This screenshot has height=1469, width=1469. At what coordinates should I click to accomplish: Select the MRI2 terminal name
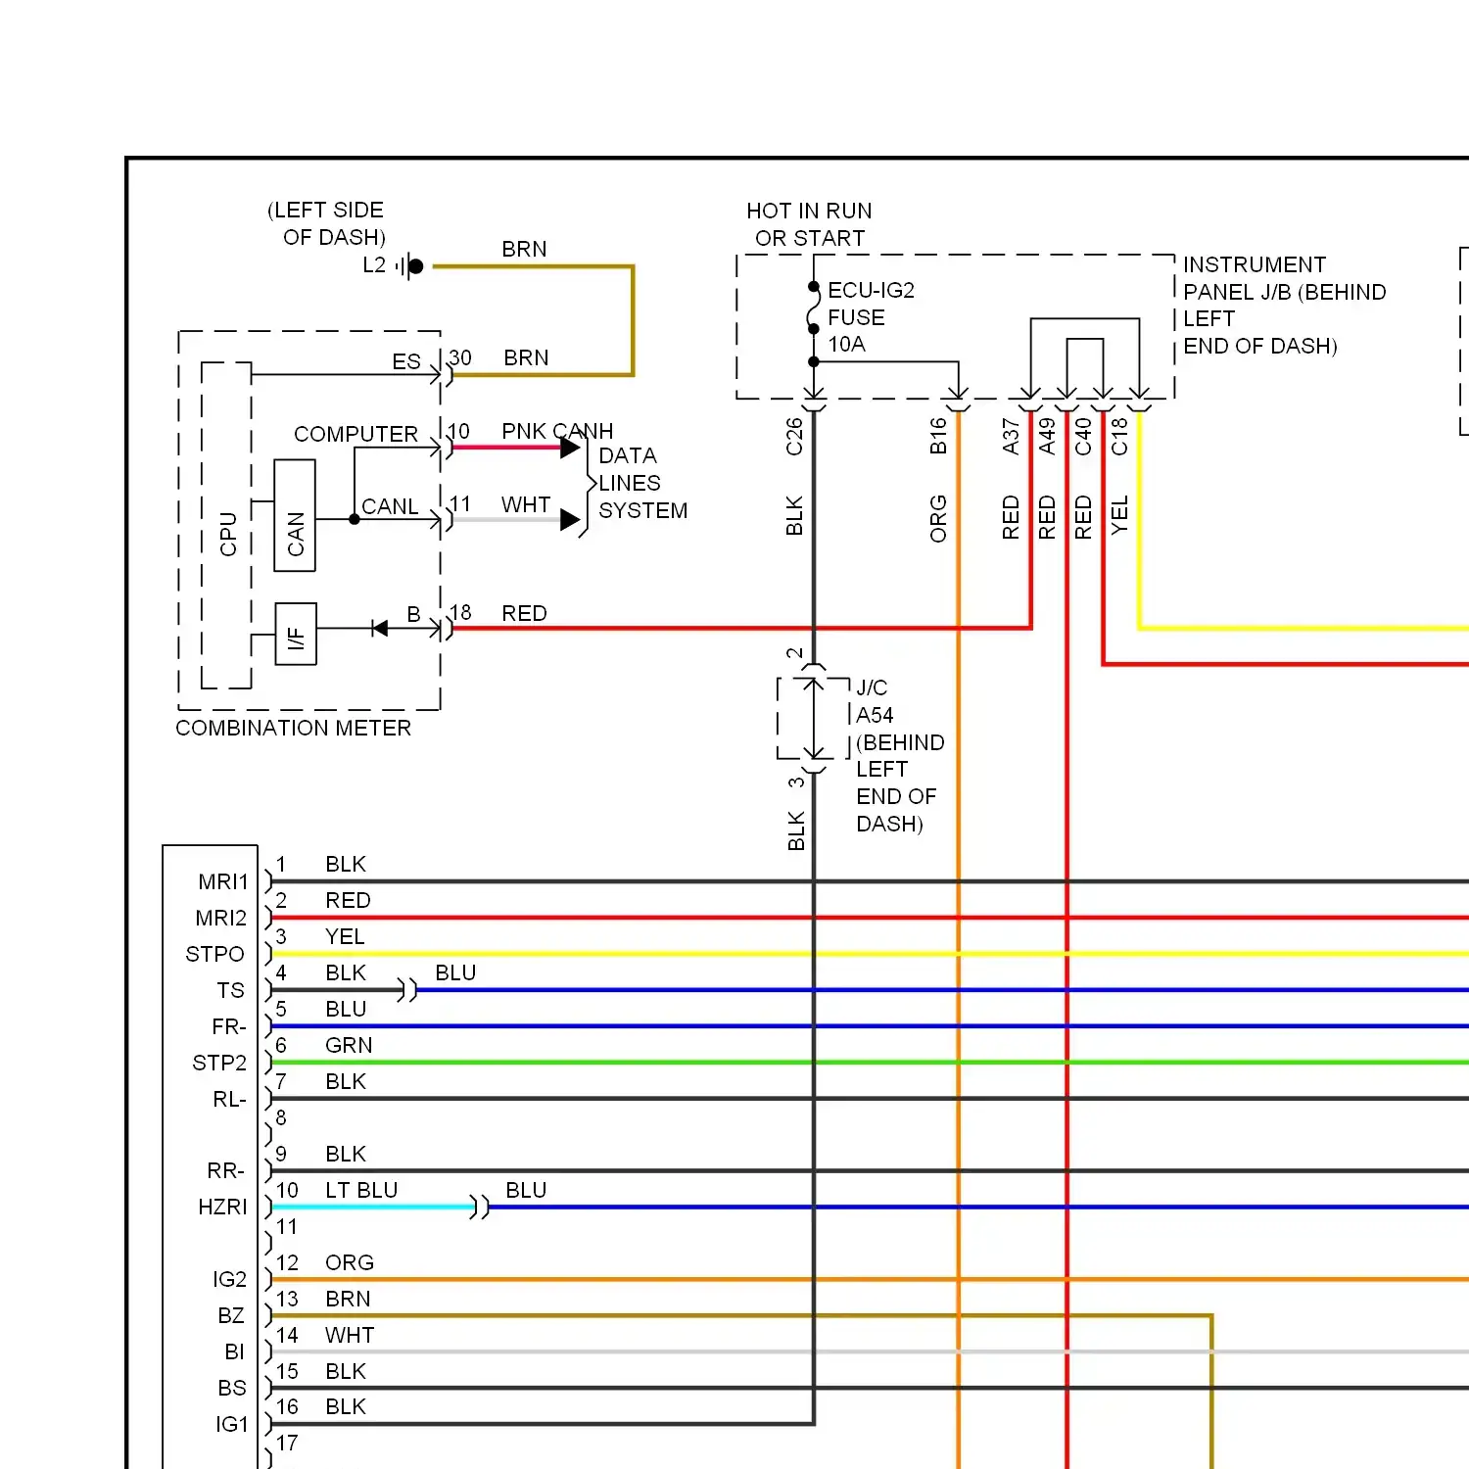click(221, 918)
